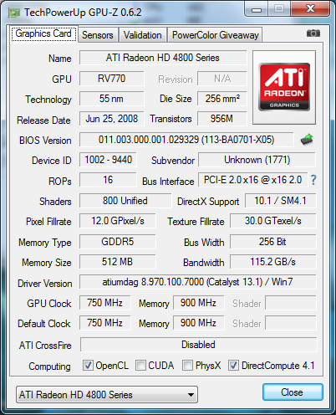Minimize the GPU-Z window

pos(257,9)
